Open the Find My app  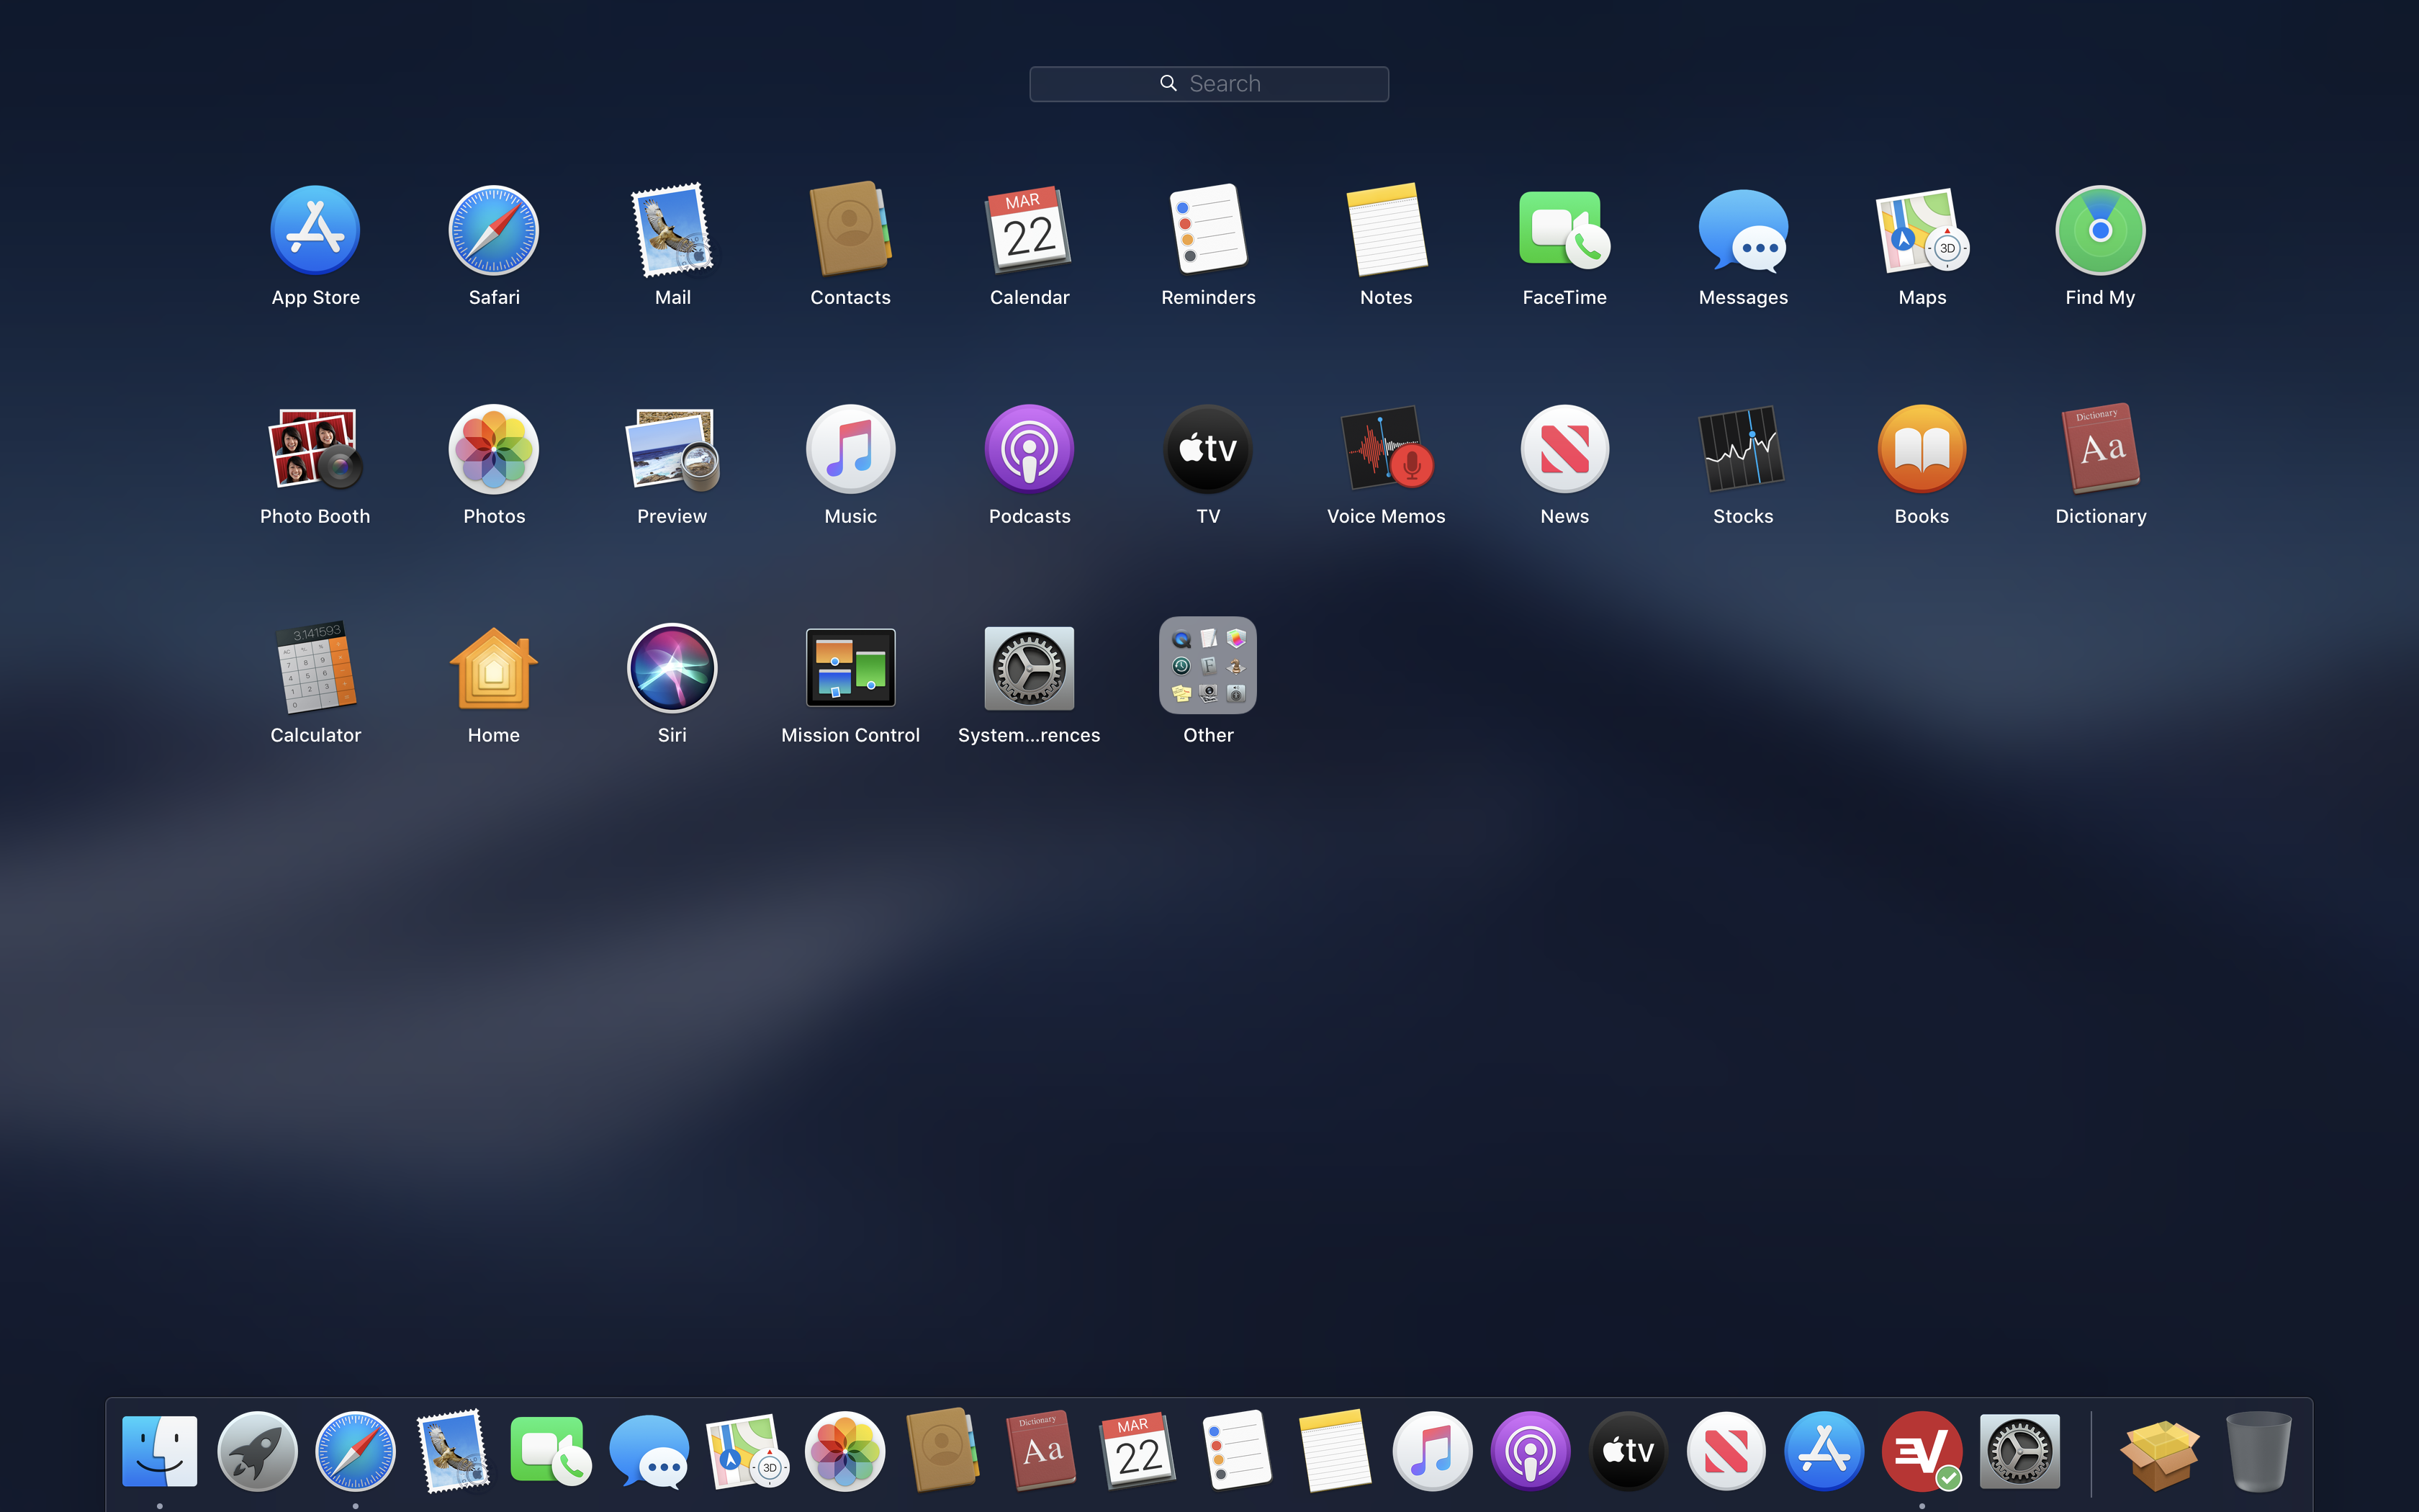click(2099, 231)
